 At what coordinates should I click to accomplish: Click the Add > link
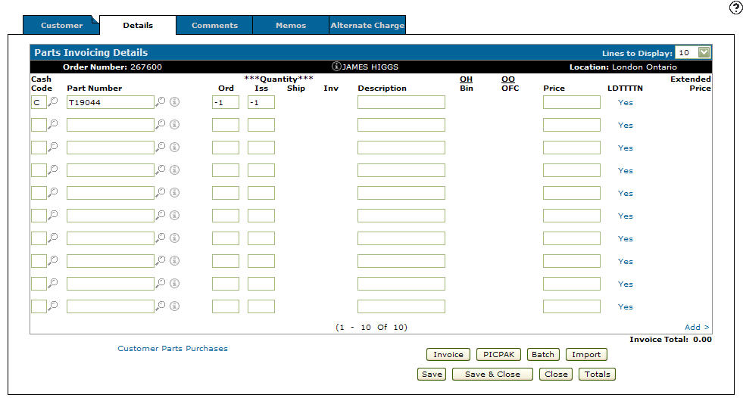point(697,327)
